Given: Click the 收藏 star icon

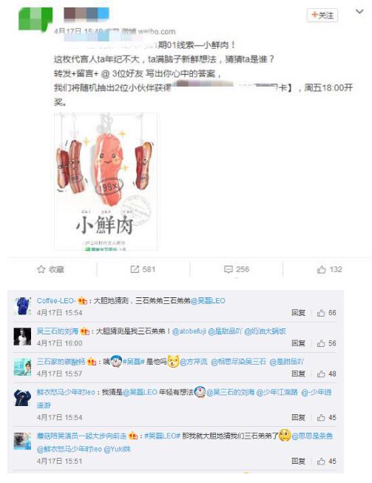Looking at the screenshot, I should tap(41, 269).
